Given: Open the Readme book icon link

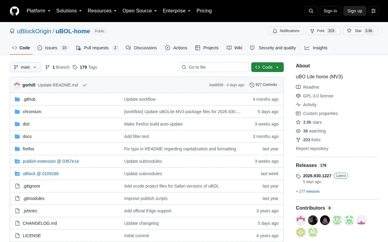Looking at the screenshot, I should pyautogui.click(x=298, y=87).
